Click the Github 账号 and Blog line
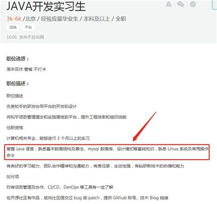 coord(87,198)
